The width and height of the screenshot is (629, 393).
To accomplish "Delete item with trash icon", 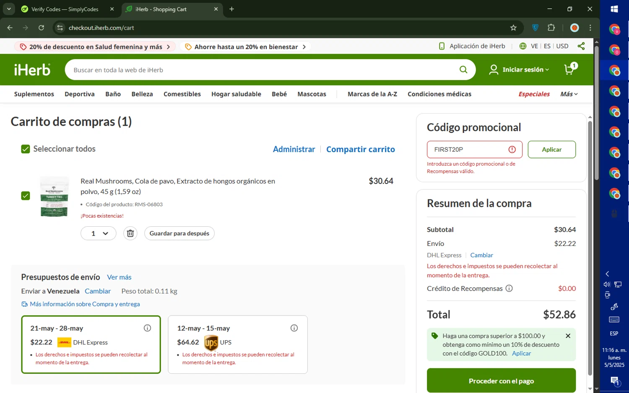I will tap(130, 233).
